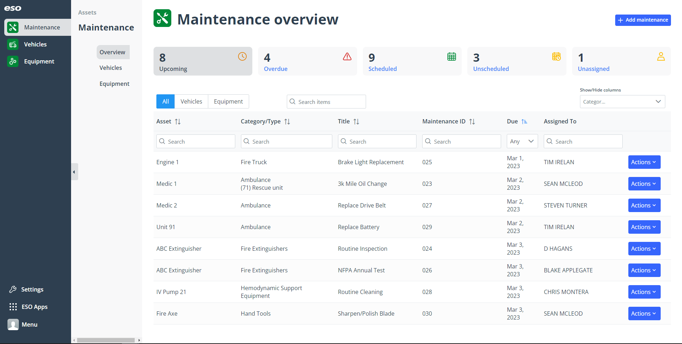Viewport: 682px width, 344px height.
Task: Open Actions for NFPA Annual Test row
Action: click(x=644, y=270)
